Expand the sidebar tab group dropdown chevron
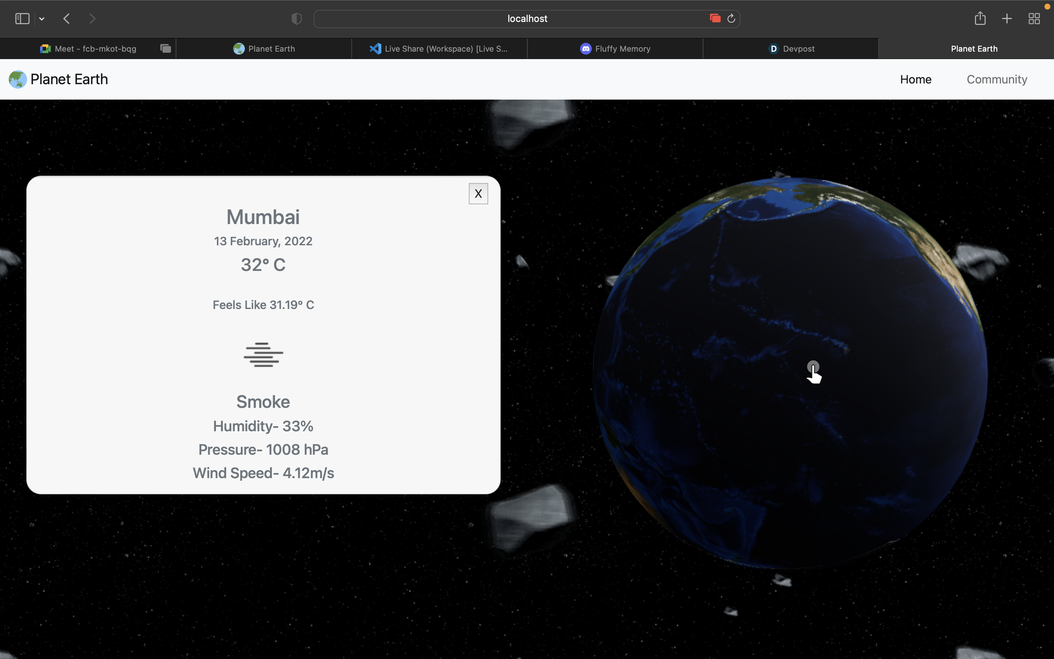This screenshot has width=1054, height=659. click(x=42, y=19)
